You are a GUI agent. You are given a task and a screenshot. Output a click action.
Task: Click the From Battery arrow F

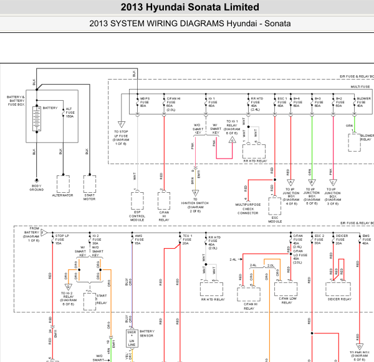pyautogui.click(x=44, y=233)
